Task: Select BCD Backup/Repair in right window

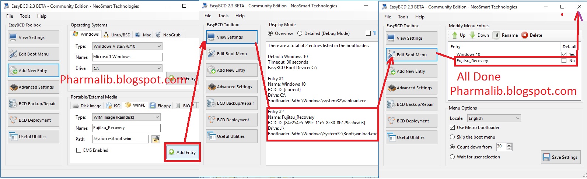Action: 412,104
